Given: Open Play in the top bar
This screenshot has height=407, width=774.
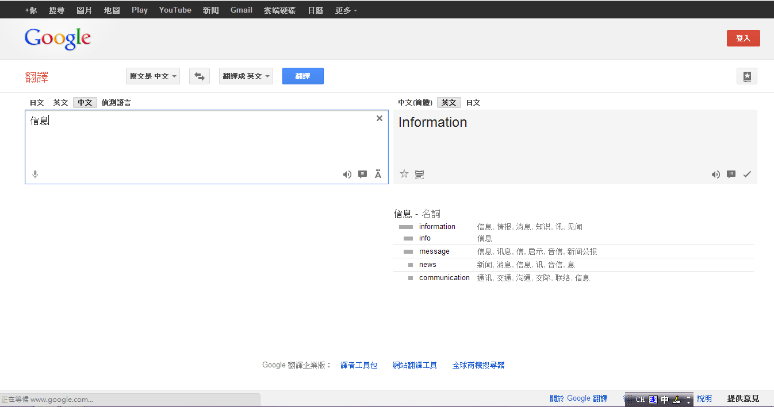Looking at the screenshot, I should pos(140,10).
